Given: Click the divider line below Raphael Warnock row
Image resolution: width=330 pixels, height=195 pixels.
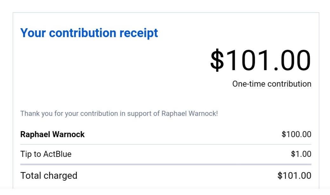Looking at the screenshot, I should click(166, 144).
